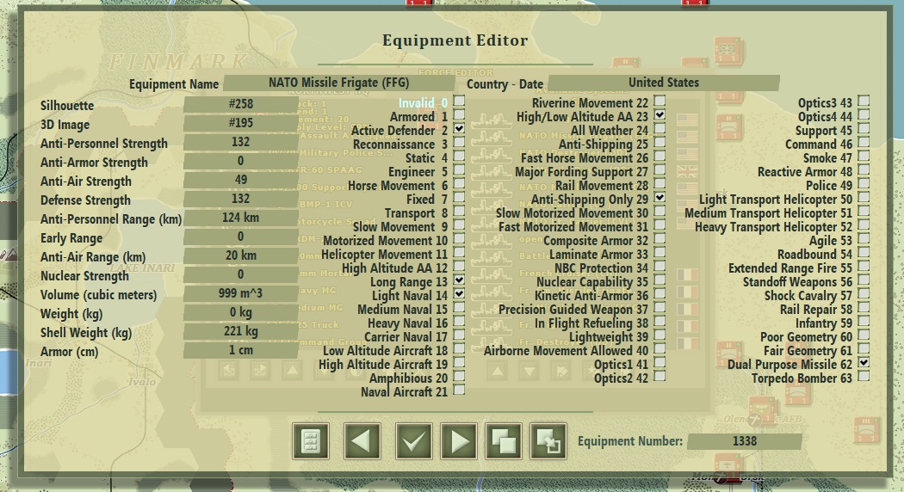Check Composite Armor 32

pos(659,238)
